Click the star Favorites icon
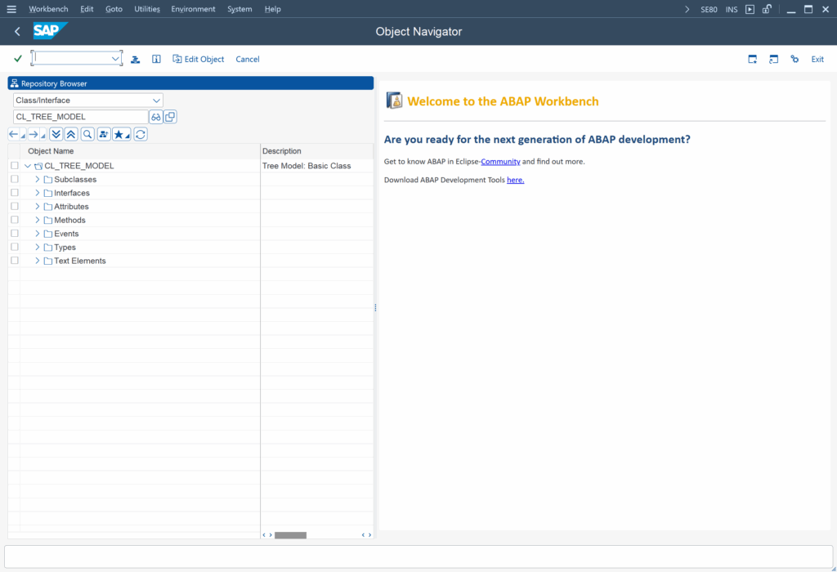This screenshot has width=837, height=572. 119,135
